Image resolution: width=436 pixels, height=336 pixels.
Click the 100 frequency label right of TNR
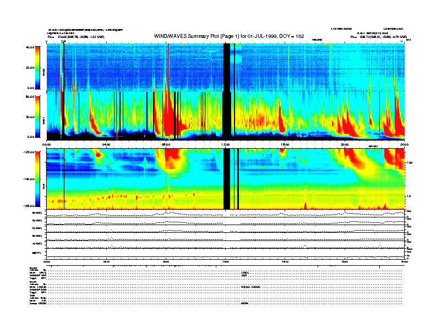pyautogui.click(x=410, y=163)
